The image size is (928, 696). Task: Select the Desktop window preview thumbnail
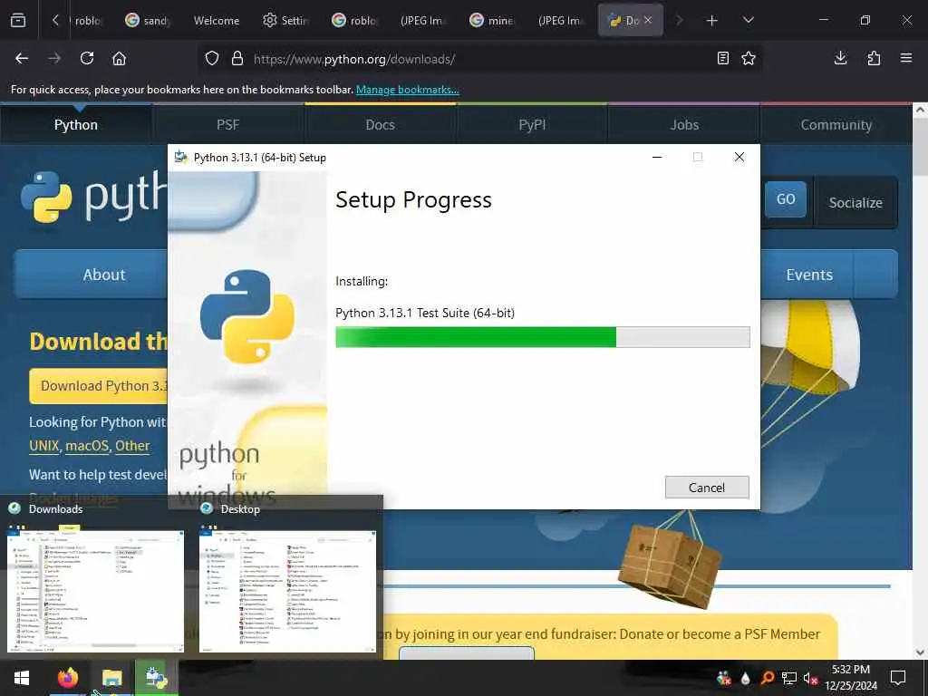(x=287, y=591)
